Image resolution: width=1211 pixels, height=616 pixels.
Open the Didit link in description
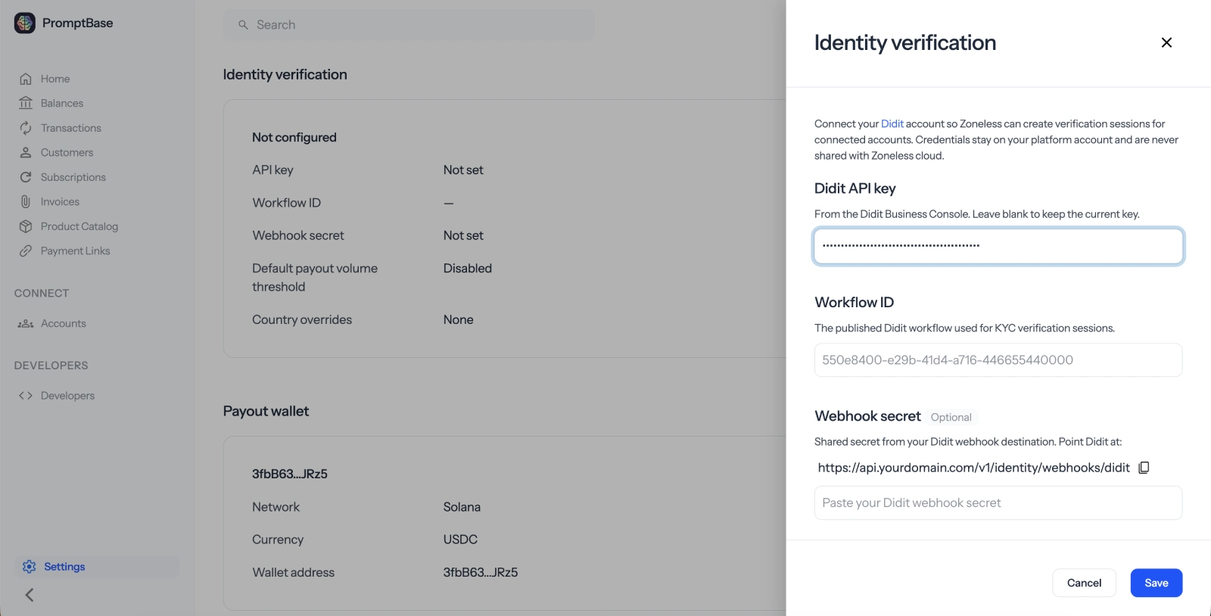point(892,123)
